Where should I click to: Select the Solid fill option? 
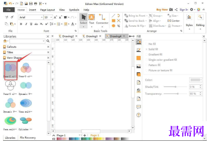pyautogui.click(x=152, y=49)
